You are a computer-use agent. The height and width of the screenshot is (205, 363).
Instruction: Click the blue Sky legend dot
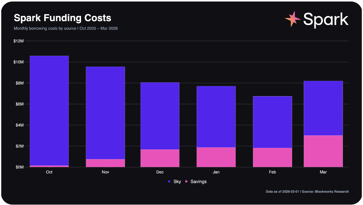point(169,181)
